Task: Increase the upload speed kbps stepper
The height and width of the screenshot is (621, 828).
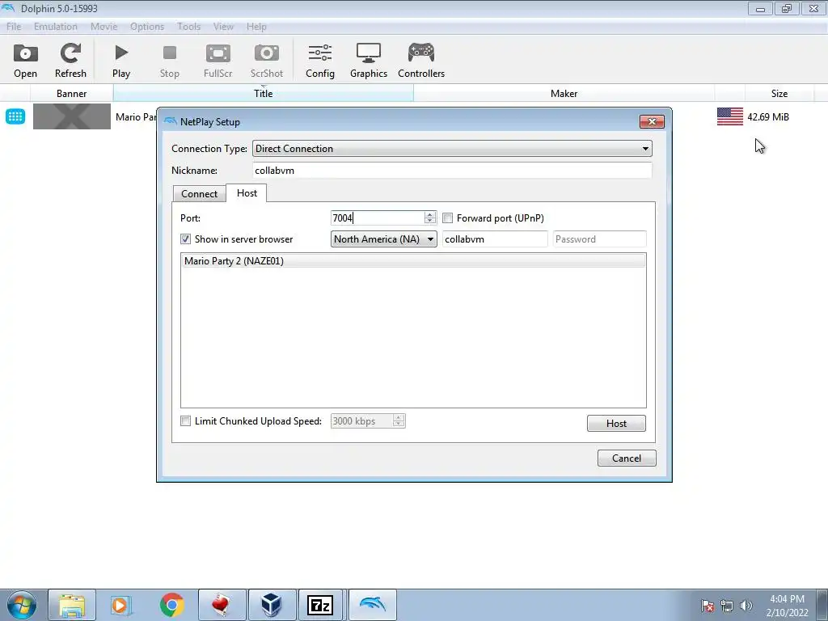Action: coord(399,417)
